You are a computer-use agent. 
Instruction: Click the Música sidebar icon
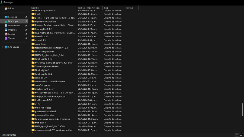click(x=6, y=34)
